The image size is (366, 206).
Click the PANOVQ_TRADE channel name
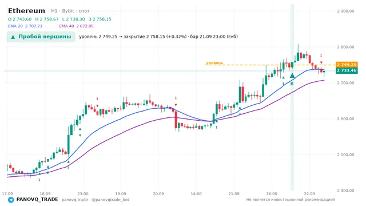(x=37, y=200)
